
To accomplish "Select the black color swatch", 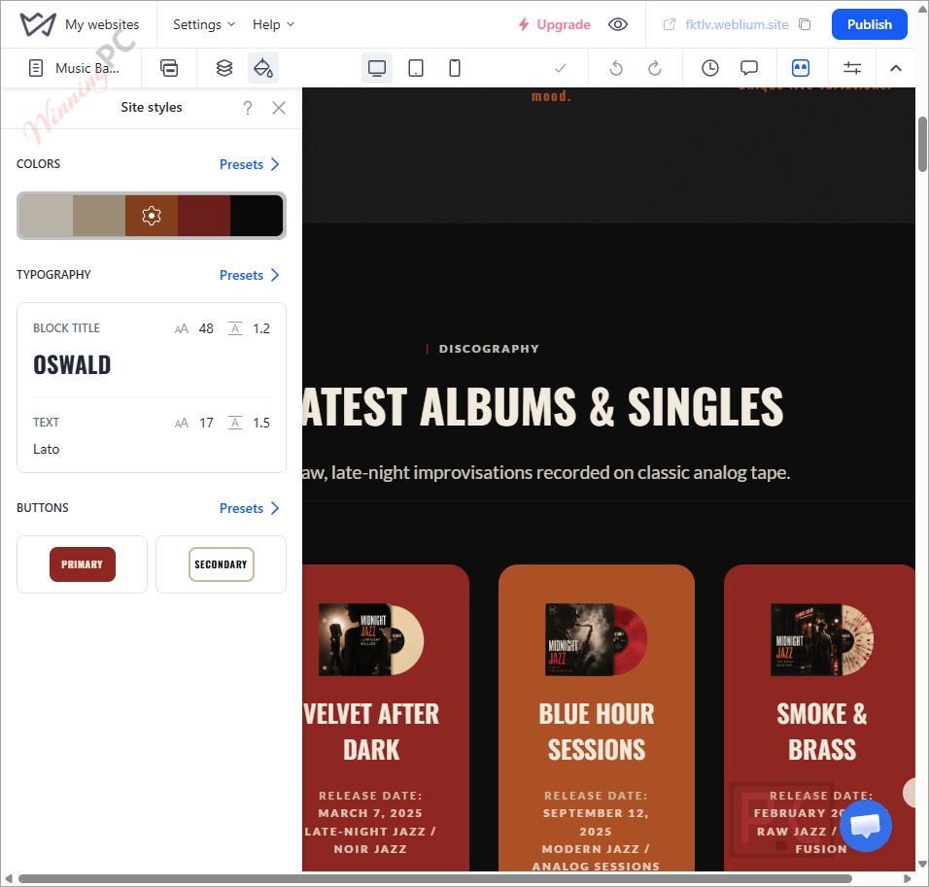I will pyautogui.click(x=257, y=216).
